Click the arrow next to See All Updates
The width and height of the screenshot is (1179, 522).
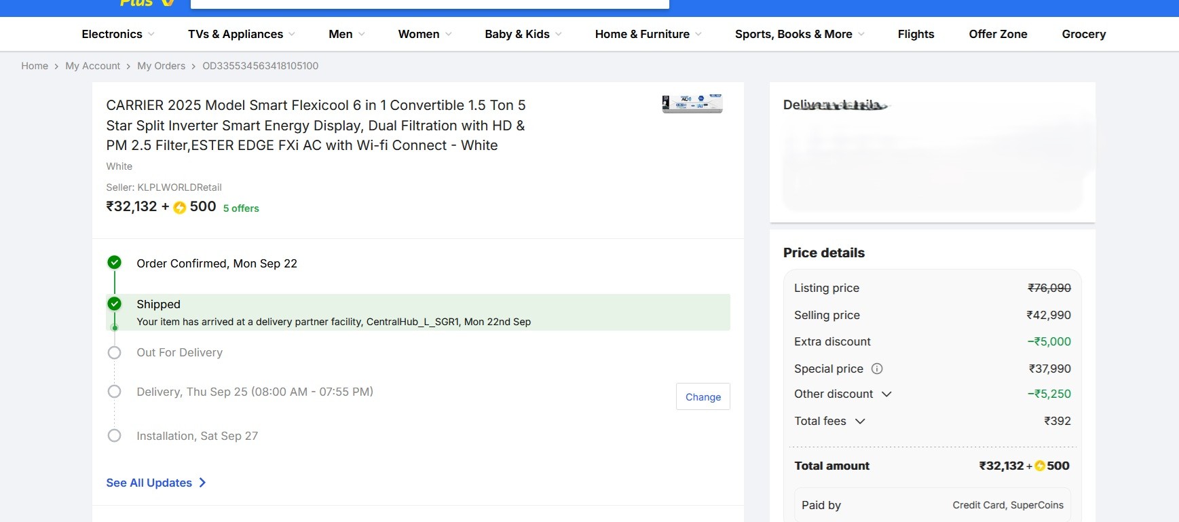coord(202,483)
